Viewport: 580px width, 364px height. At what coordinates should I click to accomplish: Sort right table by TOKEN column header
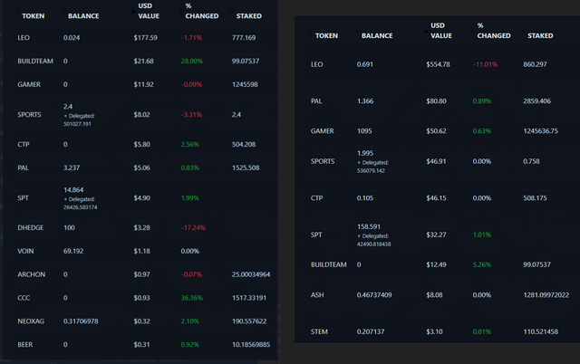(326, 36)
